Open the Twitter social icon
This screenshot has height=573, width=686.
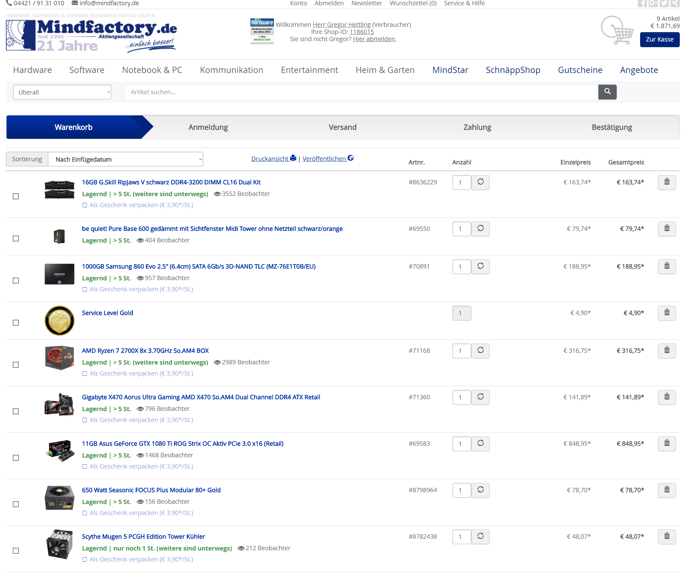664,3
